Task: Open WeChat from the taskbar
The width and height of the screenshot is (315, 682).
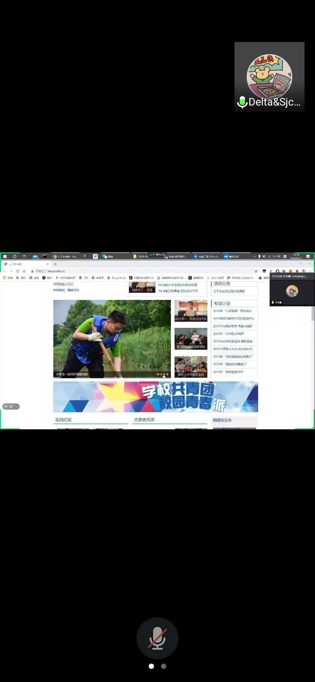Action: tap(108, 256)
